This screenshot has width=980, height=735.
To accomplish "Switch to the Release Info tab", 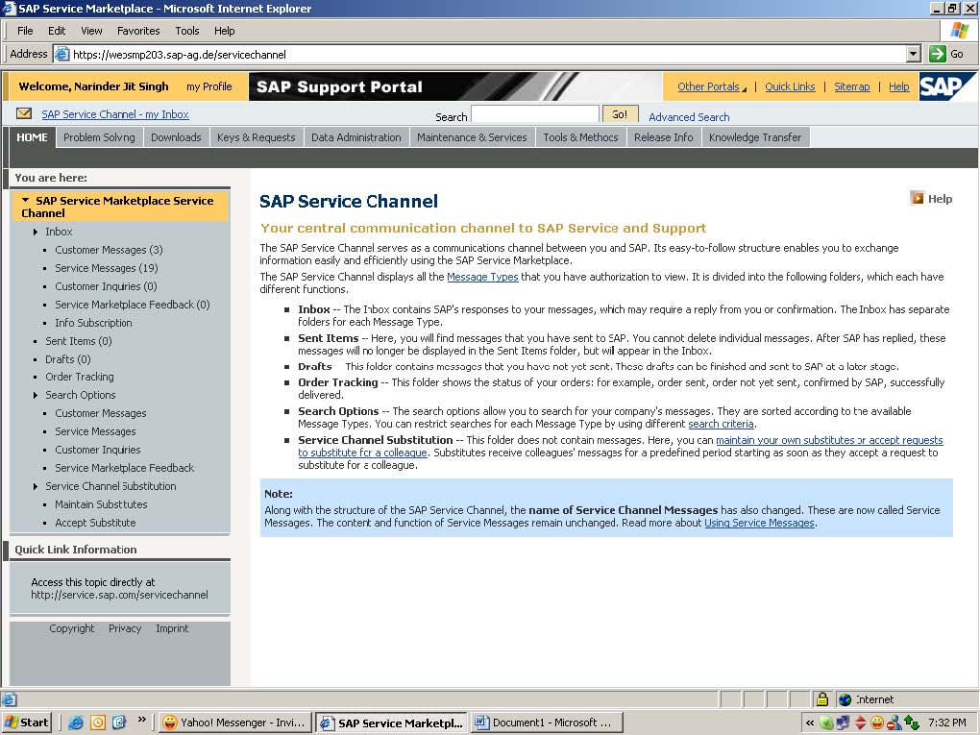I will [x=664, y=137].
